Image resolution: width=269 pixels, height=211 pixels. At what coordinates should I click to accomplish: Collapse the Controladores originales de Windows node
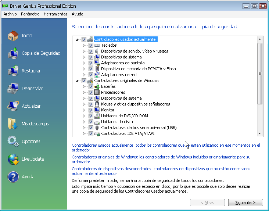(x=77, y=81)
